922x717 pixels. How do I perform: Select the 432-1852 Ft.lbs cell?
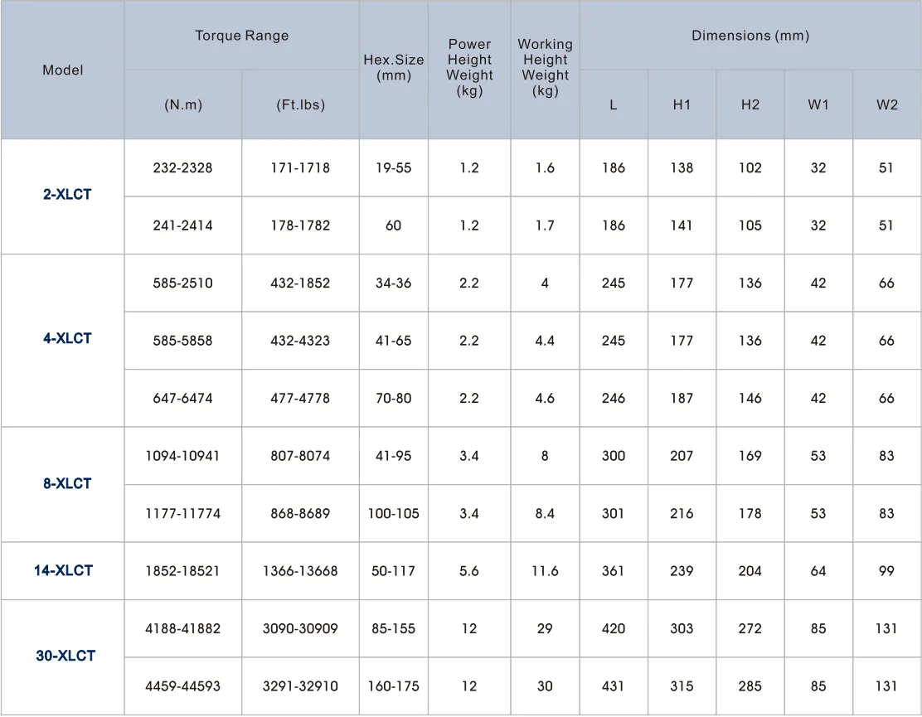tap(300, 283)
